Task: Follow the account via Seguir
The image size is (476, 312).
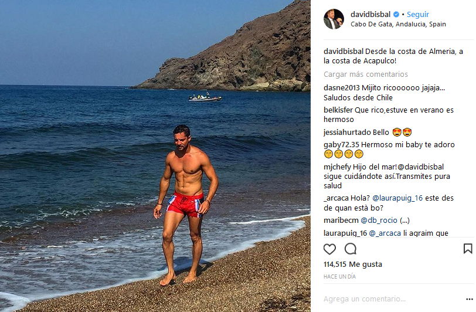Action: click(x=418, y=14)
